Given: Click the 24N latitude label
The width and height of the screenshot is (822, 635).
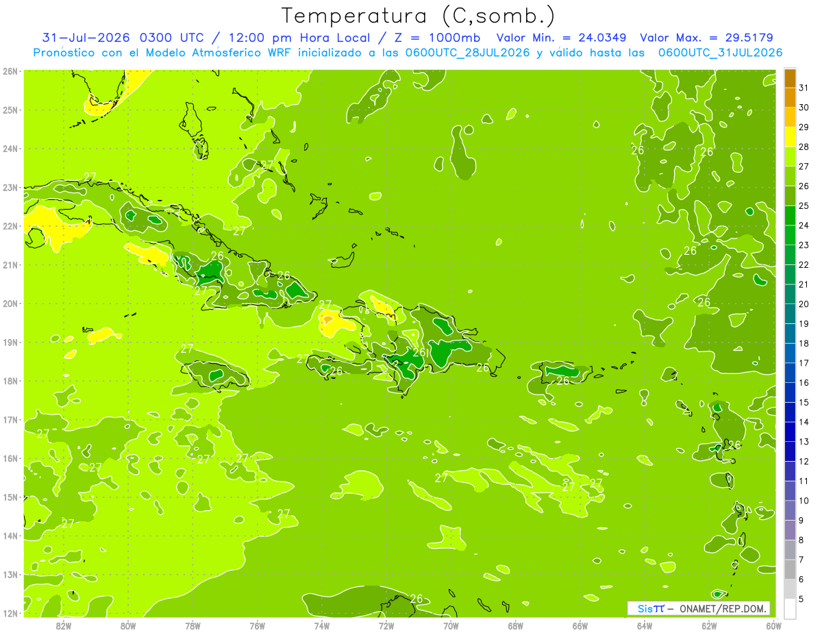Looking at the screenshot, I should (10, 149).
